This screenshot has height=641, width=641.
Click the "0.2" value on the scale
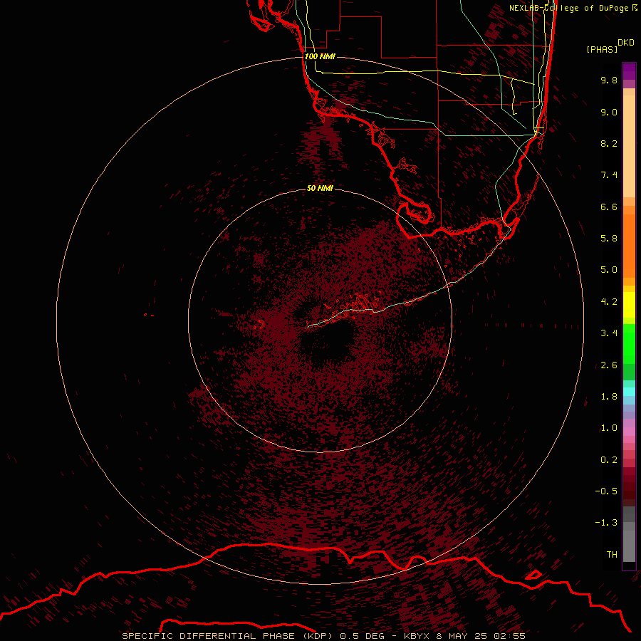[x=609, y=460]
